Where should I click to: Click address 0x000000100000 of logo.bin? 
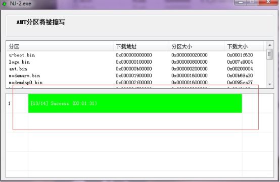pos(134,62)
